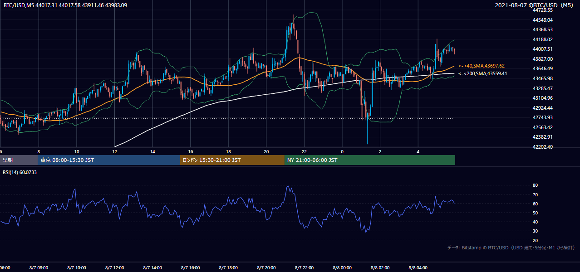Click the bottom date label 8/8 00:00

[342, 268]
